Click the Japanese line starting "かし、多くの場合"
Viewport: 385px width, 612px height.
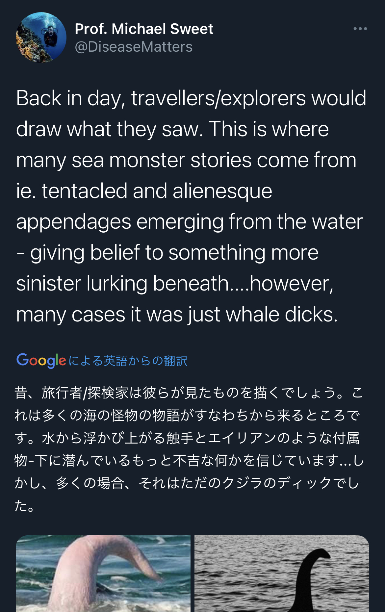click(187, 483)
